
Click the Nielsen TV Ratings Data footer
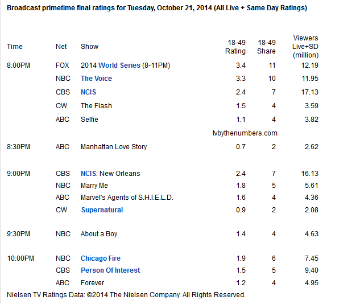(x=126, y=295)
